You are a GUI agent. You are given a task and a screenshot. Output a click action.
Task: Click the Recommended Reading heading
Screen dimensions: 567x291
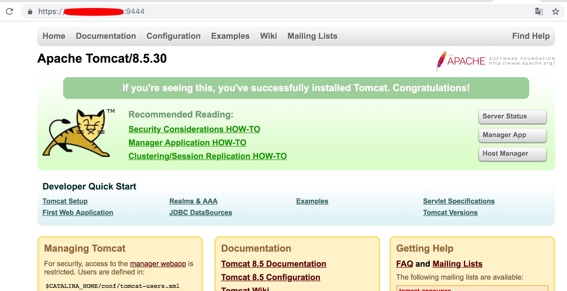(181, 114)
